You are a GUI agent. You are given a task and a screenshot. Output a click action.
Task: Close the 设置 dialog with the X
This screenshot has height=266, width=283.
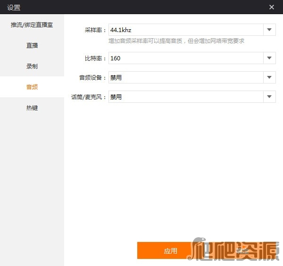click(272, 7)
